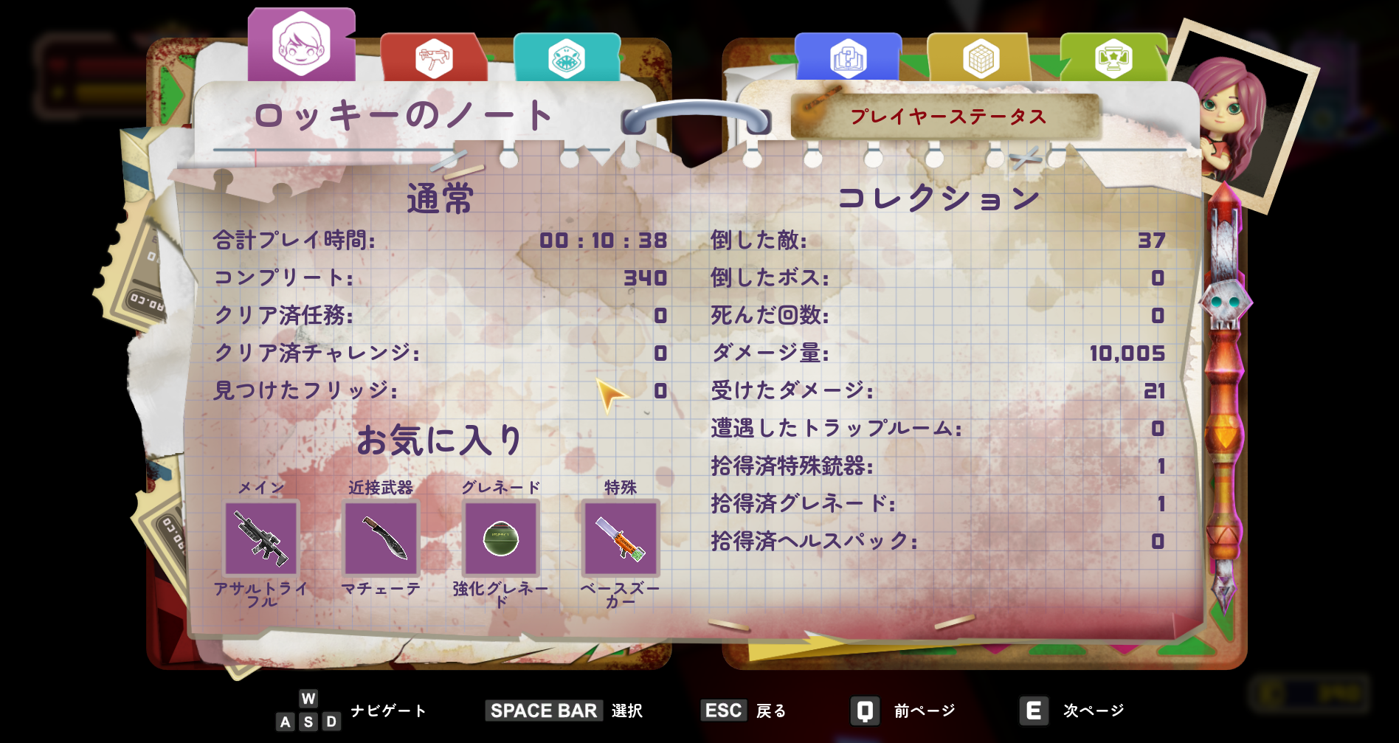
Task: Click the skull ornament on the pen
Action: [x=1225, y=303]
